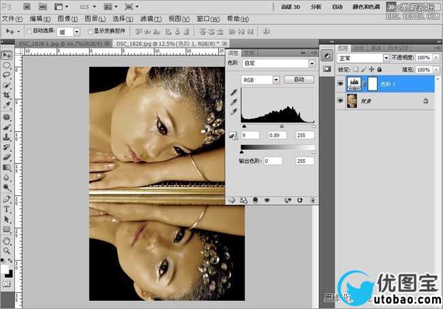The image size is (443, 309).
Task: Select the Clone Stamp tool
Action: pos(6,137)
